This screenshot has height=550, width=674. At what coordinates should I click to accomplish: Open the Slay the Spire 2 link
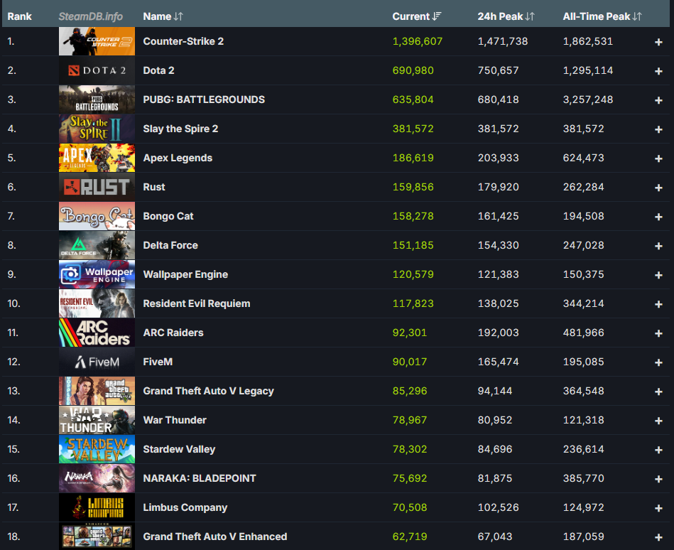[x=180, y=129]
